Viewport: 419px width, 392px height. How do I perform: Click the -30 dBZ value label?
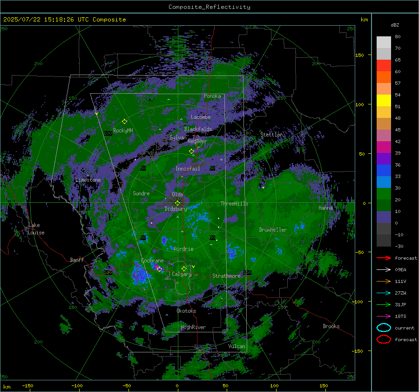coord(399,246)
